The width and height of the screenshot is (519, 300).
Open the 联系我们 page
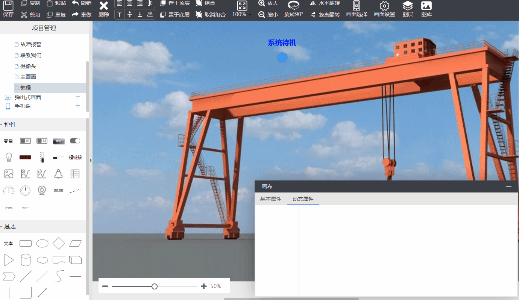pyautogui.click(x=31, y=55)
